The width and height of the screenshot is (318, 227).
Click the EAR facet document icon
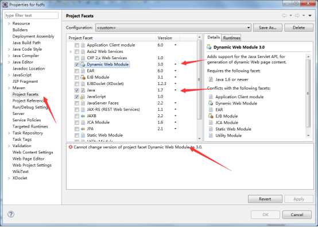pos(83,71)
